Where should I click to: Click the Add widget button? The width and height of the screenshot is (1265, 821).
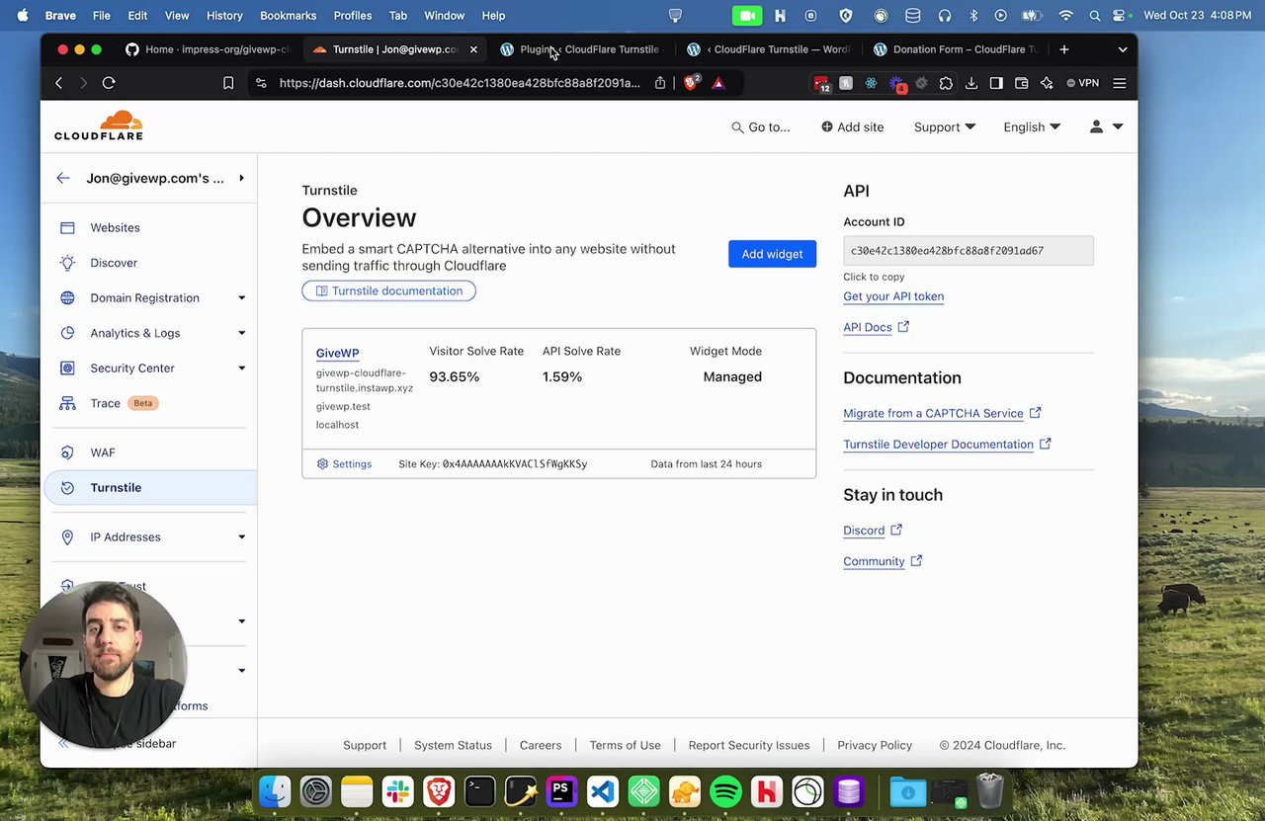pos(772,254)
